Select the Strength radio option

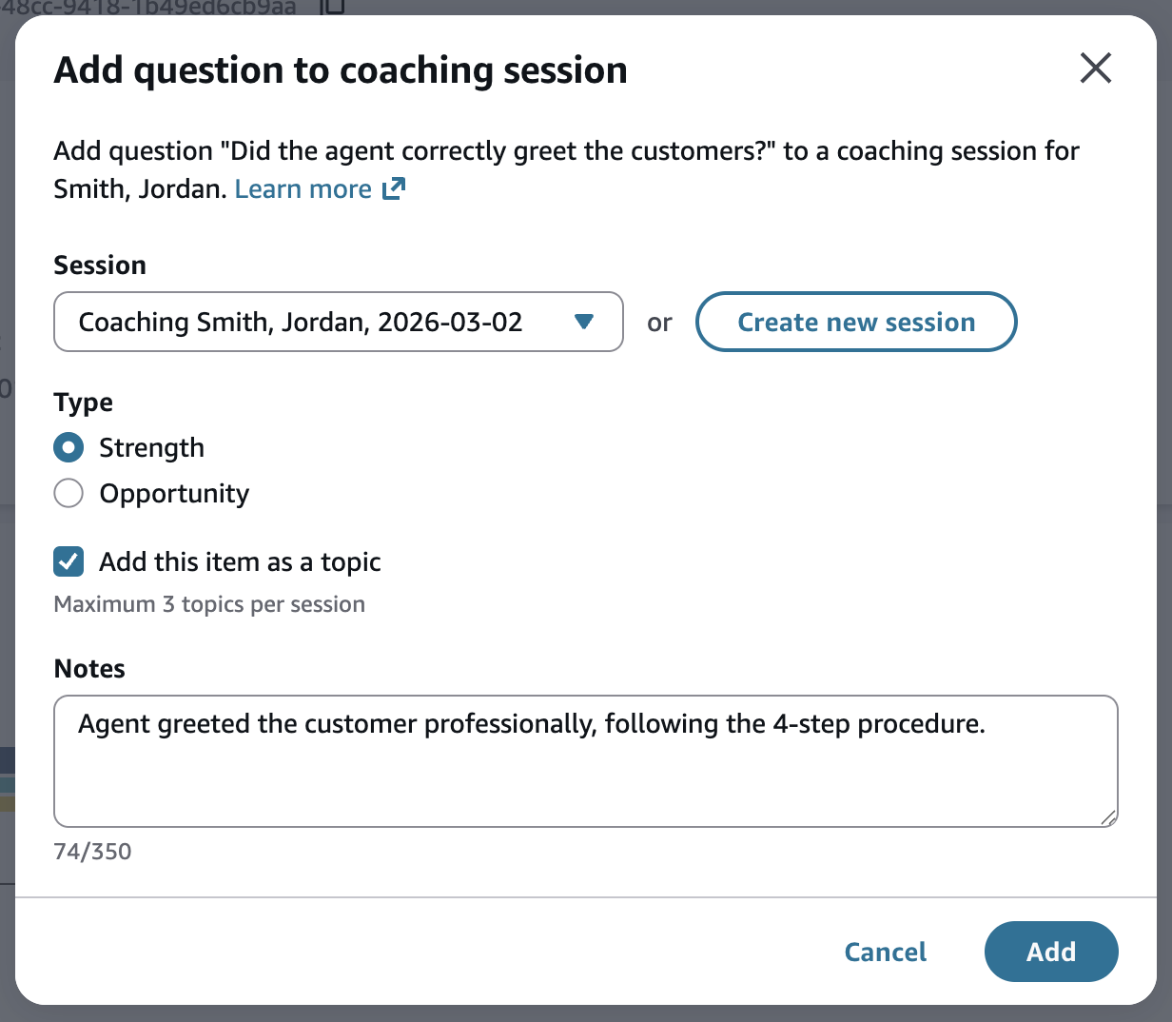[x=68, y=447]
